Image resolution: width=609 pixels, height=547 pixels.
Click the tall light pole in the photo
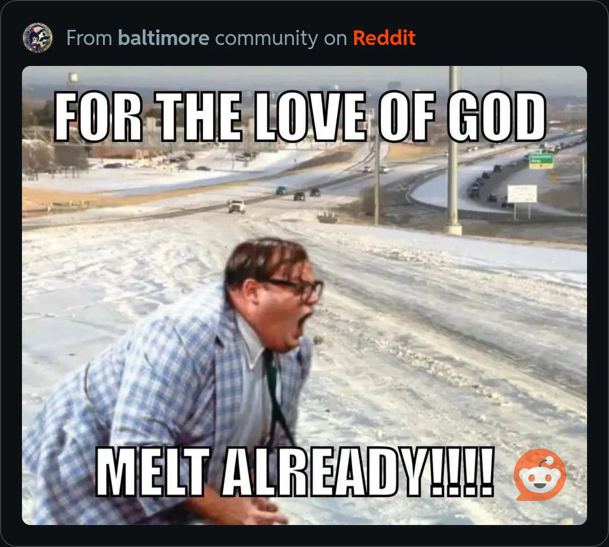click(x=453, y=150)
